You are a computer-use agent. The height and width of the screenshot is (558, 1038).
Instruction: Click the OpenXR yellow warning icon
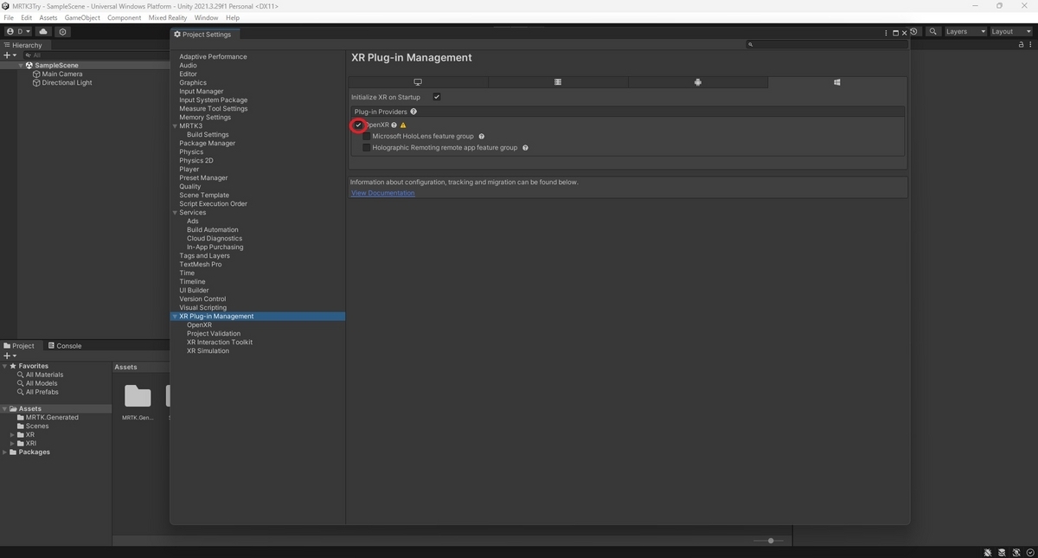[x=403, y=125]
